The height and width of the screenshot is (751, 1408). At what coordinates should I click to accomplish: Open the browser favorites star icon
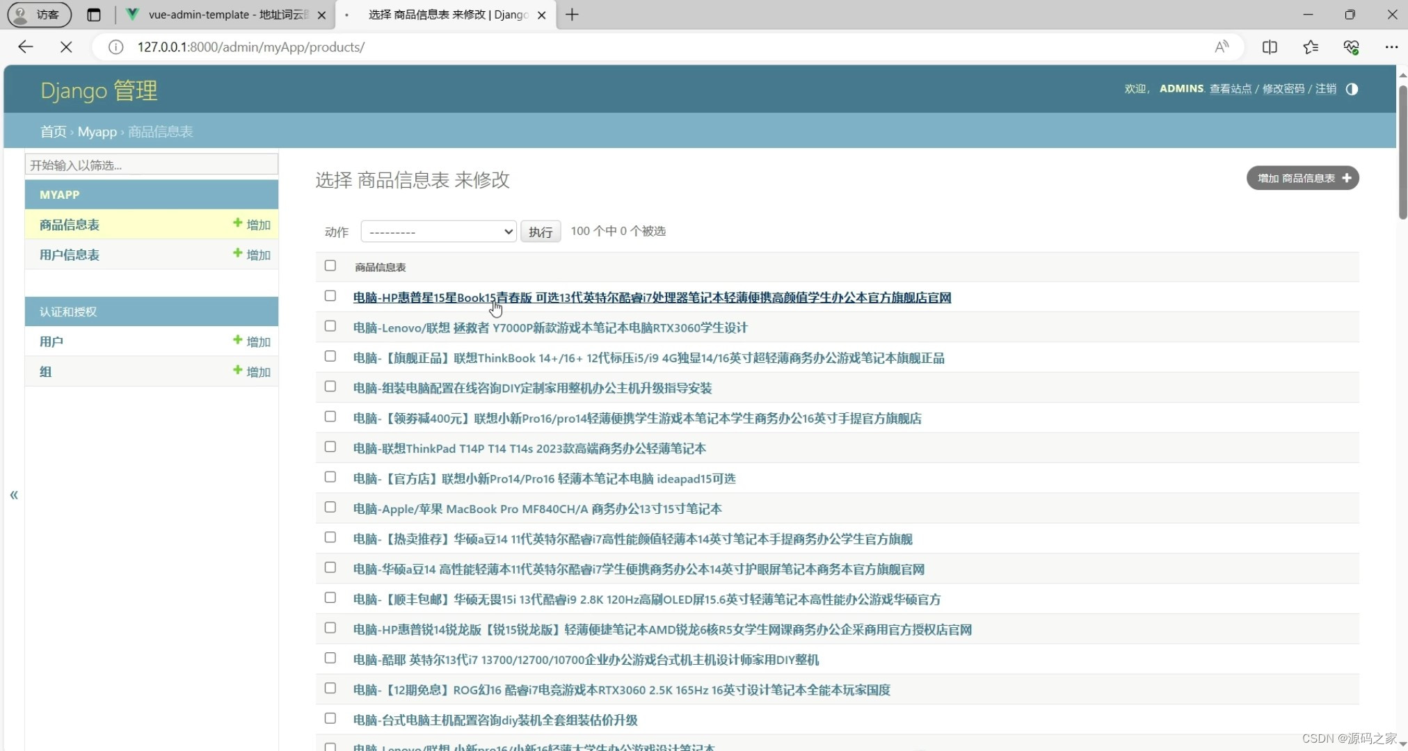tap(1310, 47)
